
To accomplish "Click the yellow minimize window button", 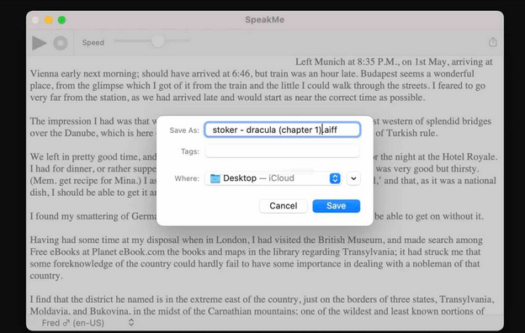I will coord(49,20).
